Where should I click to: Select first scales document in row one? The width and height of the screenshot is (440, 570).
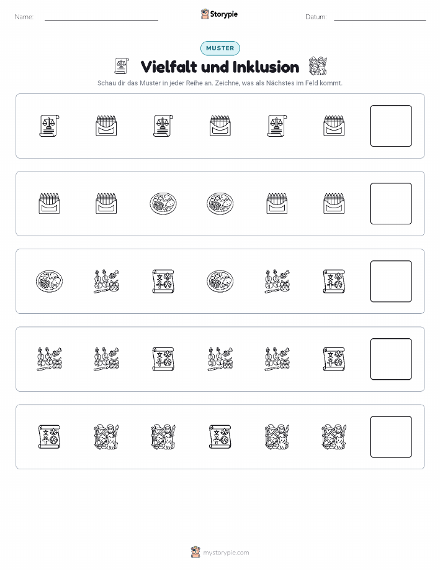point(50,126)
